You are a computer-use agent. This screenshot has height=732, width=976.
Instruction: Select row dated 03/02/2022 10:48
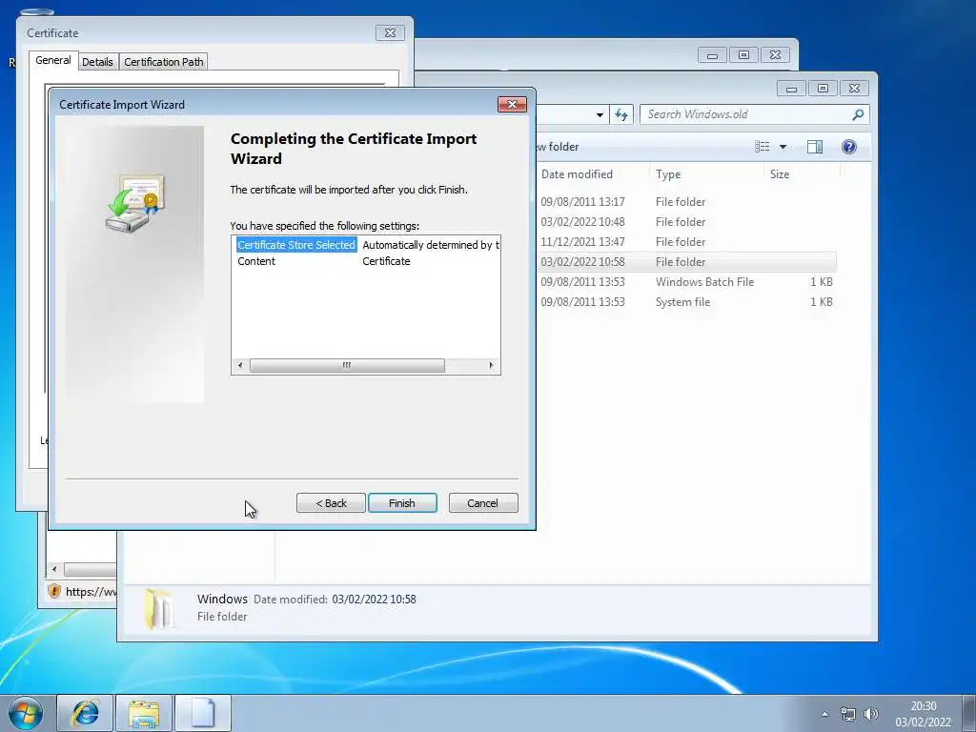click(x=684, y=221)
